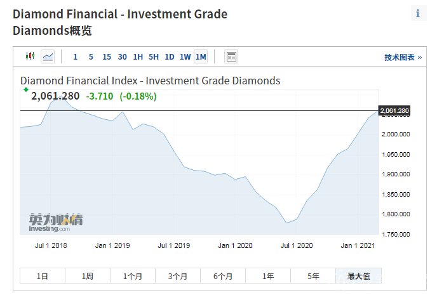The width and height of the screenshot is (437, 300).
Task: Choose the 15 minute interval
Action: click(107, 57)
